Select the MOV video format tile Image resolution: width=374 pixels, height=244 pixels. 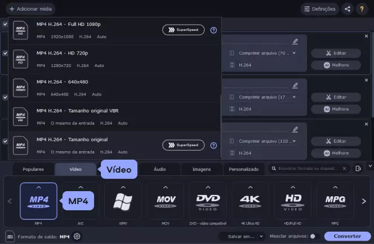click(x=166, y=201)
